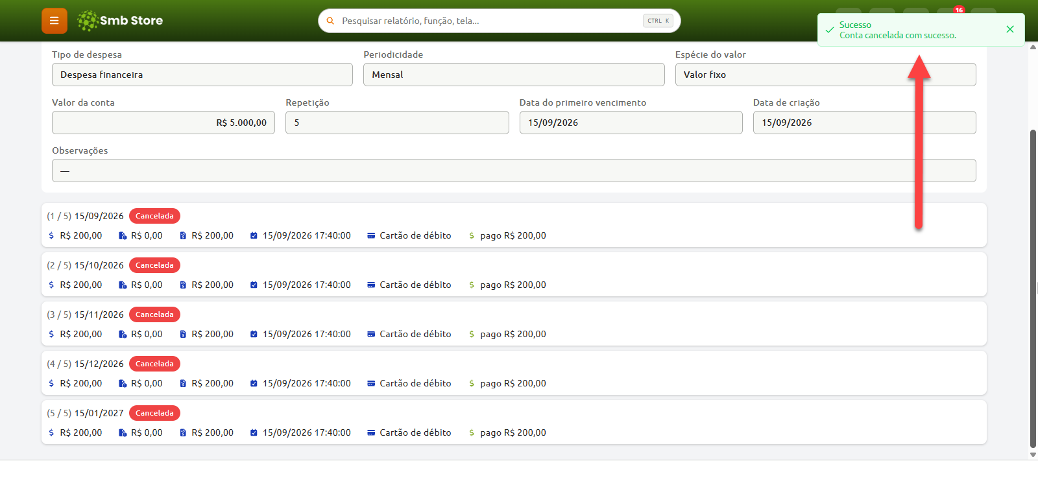Click the debit card icon in the 15/01/2027 installment

tap(371, 432)
